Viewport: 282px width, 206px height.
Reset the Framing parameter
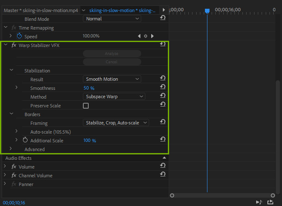point(163,122)
